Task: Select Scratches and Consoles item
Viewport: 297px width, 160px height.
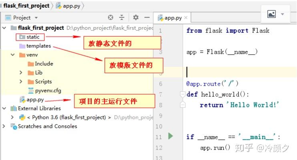Action: click(x=48, y=126)
